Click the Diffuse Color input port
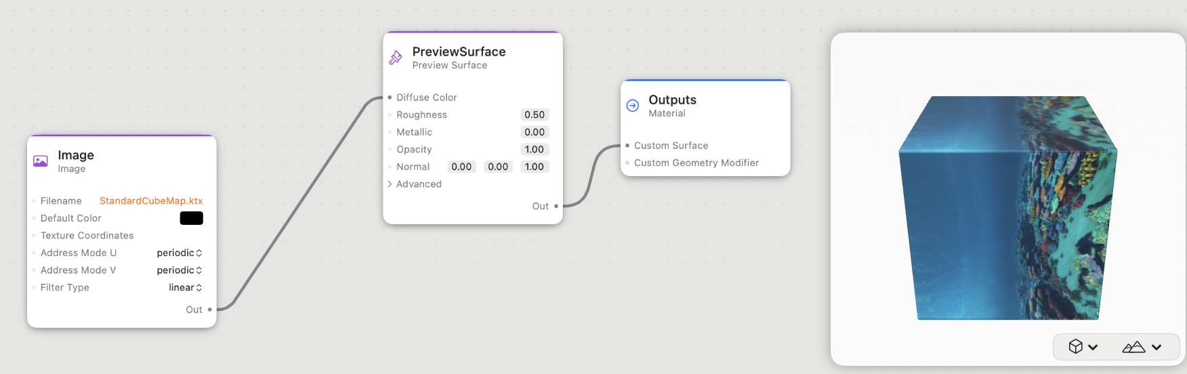 tap(390, 98)
